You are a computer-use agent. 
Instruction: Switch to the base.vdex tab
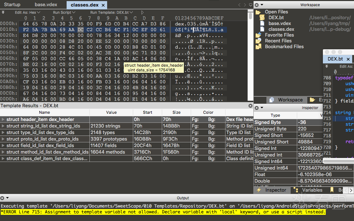pos(46,5)
